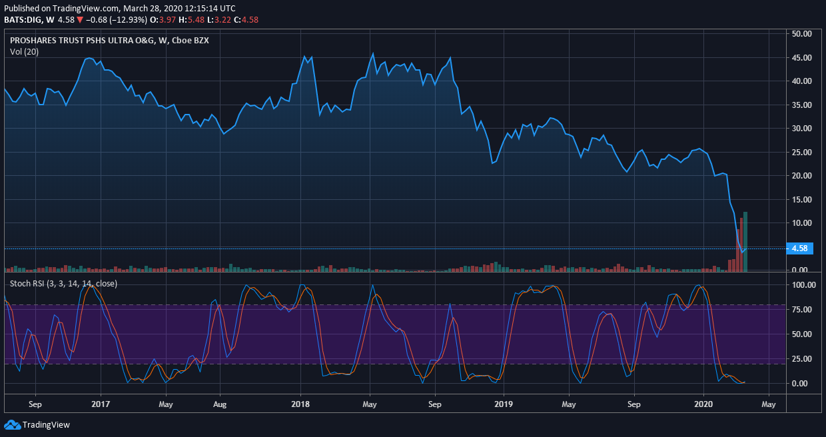Click the Aug time axis label
The image size is (826, 437).
click(x=220, y=404)
